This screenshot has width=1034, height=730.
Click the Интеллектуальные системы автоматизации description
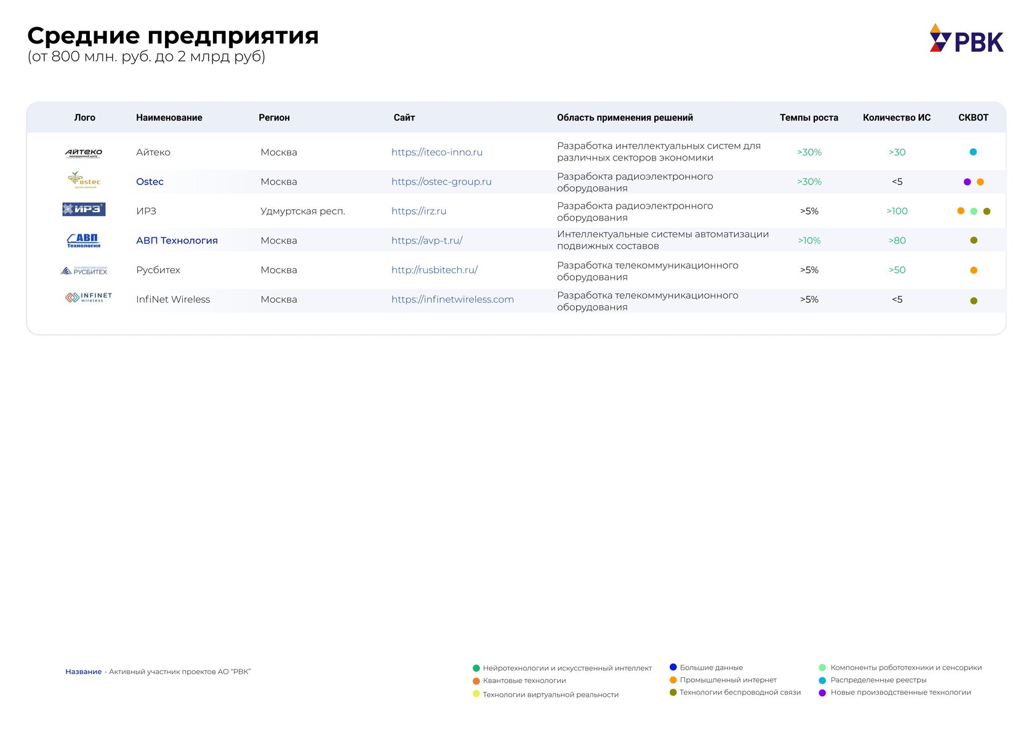[663, 240]
